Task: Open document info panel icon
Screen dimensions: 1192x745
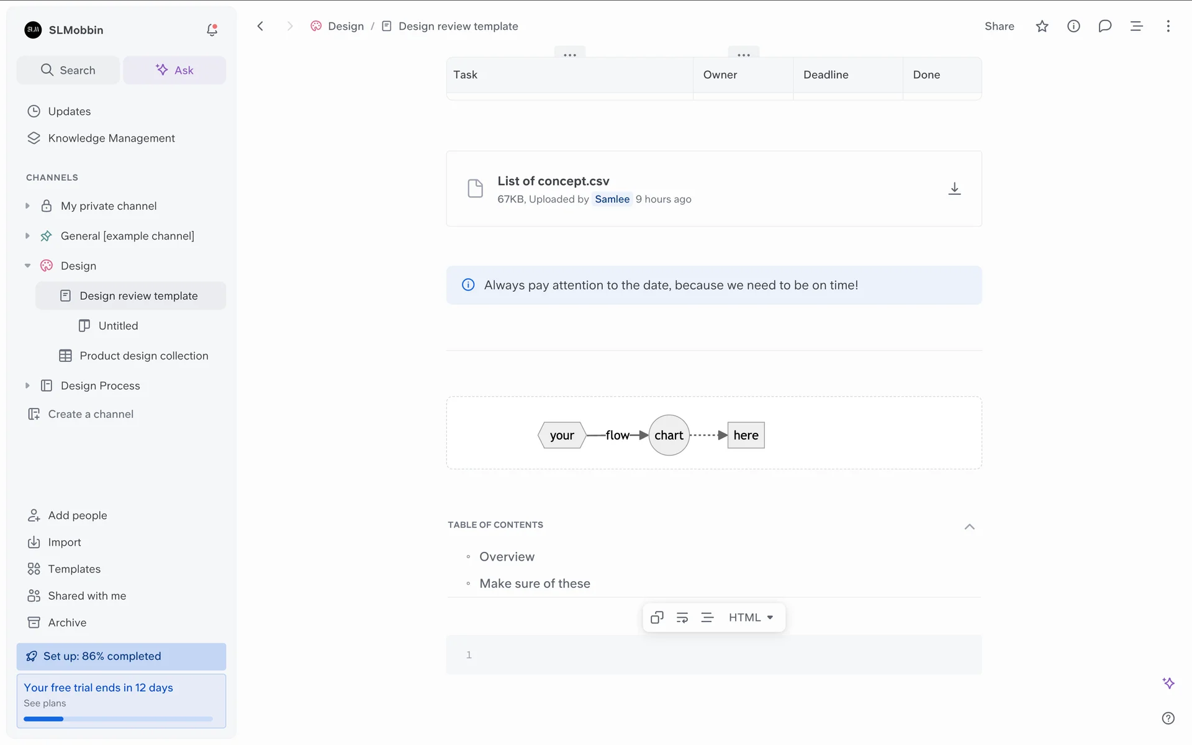Action: click(x=1073, y=26)
